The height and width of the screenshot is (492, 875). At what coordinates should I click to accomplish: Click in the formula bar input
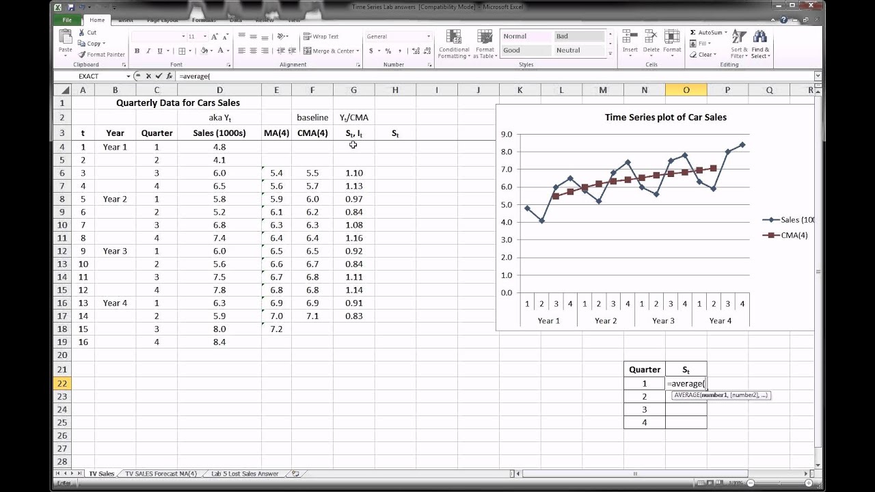pos(495,77)
